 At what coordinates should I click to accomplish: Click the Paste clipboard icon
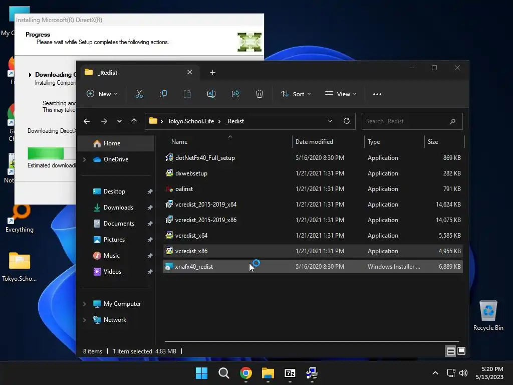pyautogui.click(x=187, y=94)
